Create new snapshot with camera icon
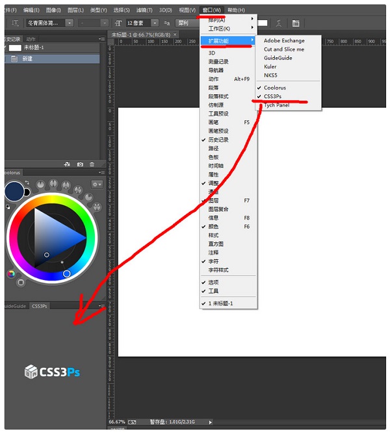390x434 pixels. coord(80,164)
